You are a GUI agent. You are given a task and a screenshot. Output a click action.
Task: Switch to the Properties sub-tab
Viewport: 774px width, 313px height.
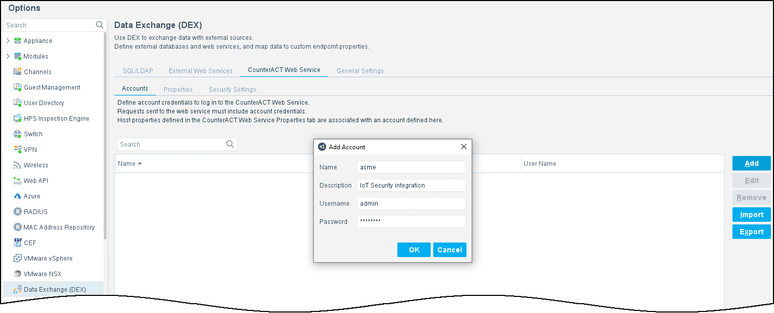pyautogui.click(x=178, y=89)
